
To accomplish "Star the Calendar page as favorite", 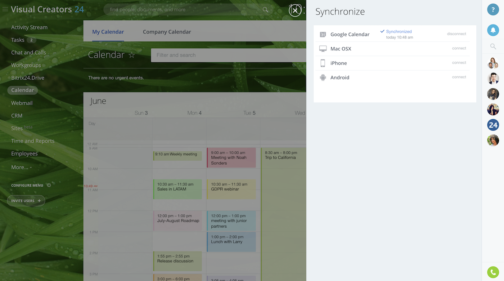I will (x=132, y=55).
